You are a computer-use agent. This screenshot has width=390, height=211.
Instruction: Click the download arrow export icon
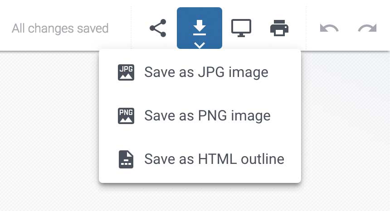point(200,28)
